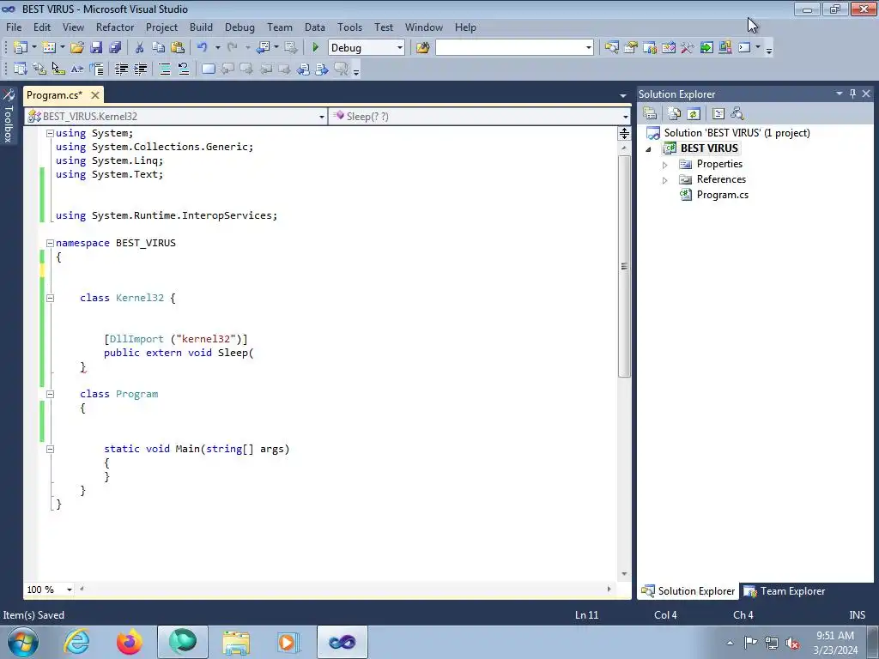Open Firefox from the Windows taskbar
This screenshot has height=659, width=879.
coord(130,642)
